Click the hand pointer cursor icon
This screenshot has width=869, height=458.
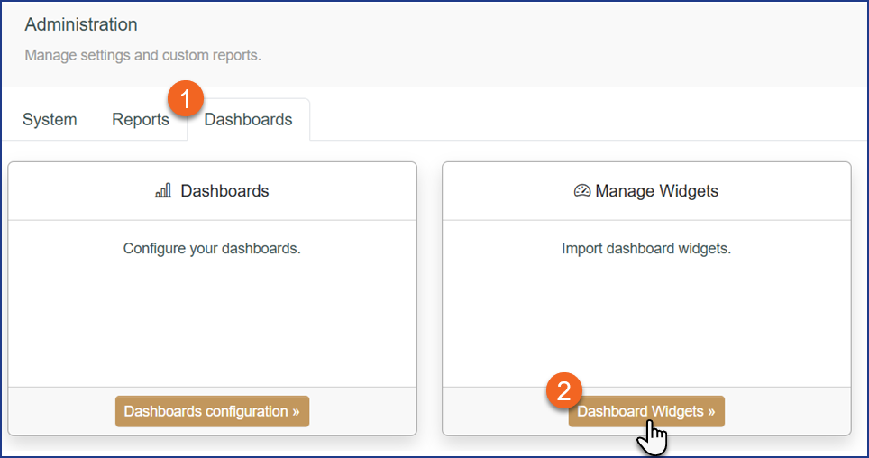[652, 440]
